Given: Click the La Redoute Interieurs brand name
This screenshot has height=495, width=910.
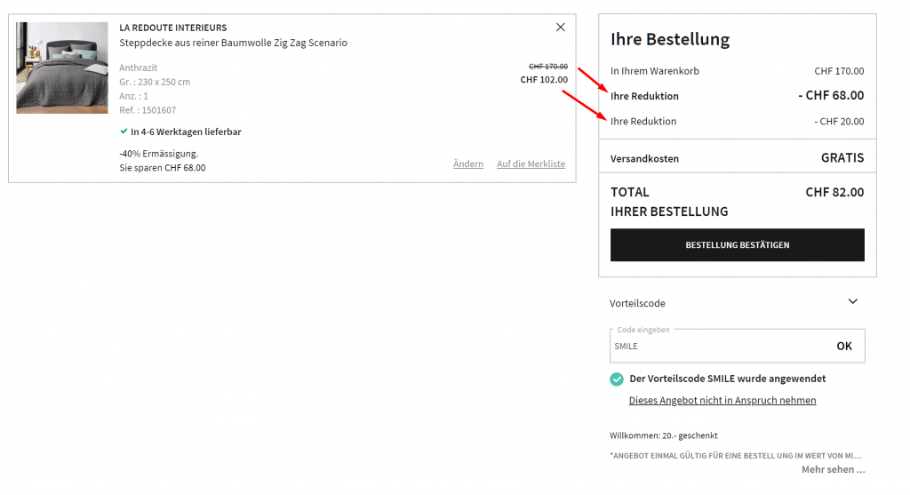Looking at the screenshot, I should [173, 28].
